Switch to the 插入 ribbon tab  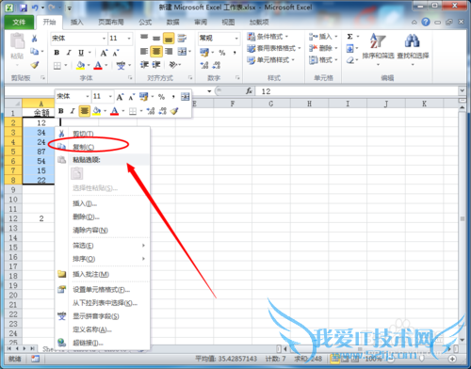point(76,22)
